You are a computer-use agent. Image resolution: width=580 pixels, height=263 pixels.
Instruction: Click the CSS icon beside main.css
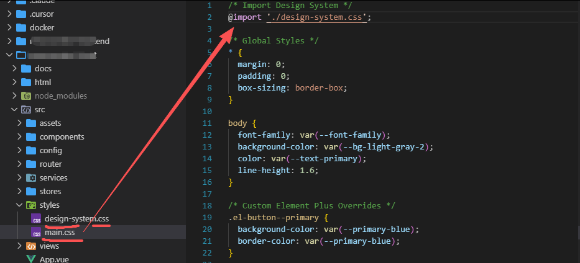coord(36,233)
